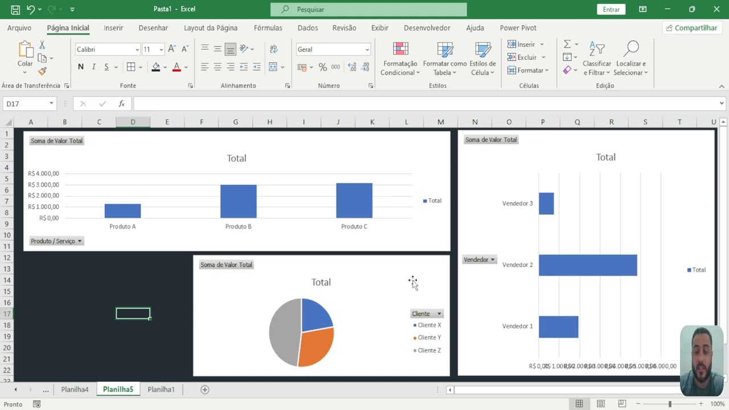This screenshot has width=729, height=410.
Task: Open the Arquivo menu tab
Action: point(19,28)
